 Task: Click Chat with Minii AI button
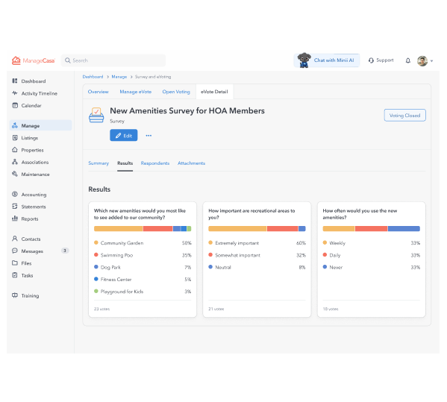click(x=327, y=60)
